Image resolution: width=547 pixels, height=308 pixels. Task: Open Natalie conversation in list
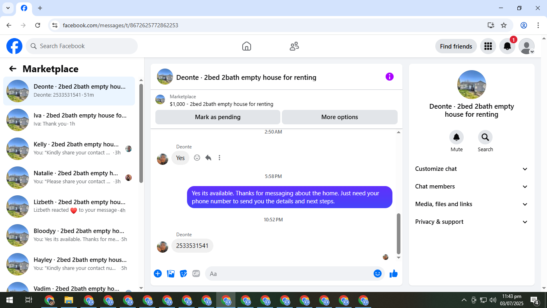[69, 178]
